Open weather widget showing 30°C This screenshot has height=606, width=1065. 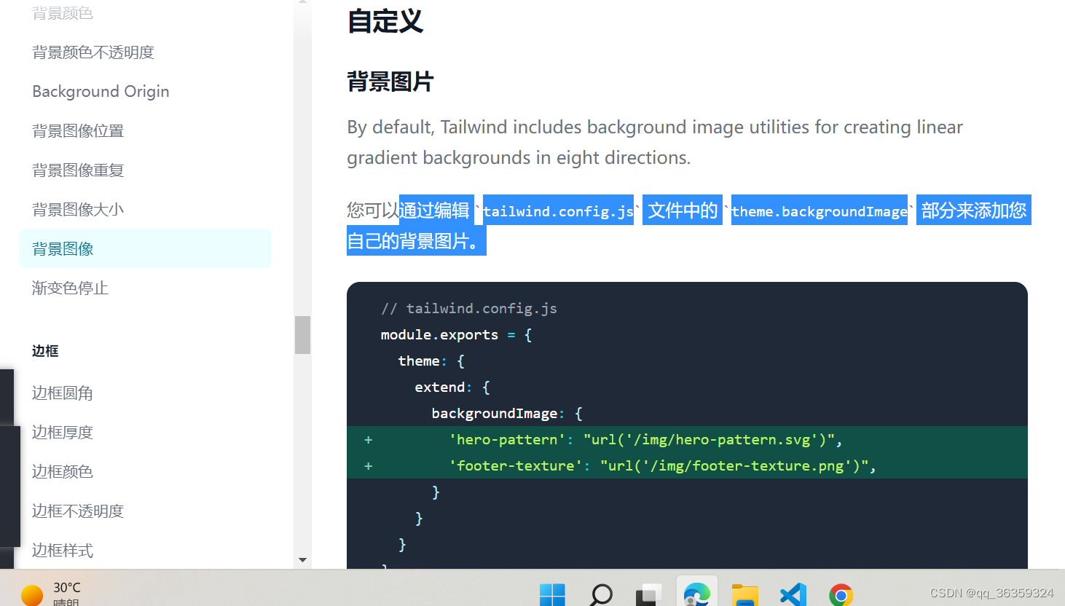[x=51, y=594]
